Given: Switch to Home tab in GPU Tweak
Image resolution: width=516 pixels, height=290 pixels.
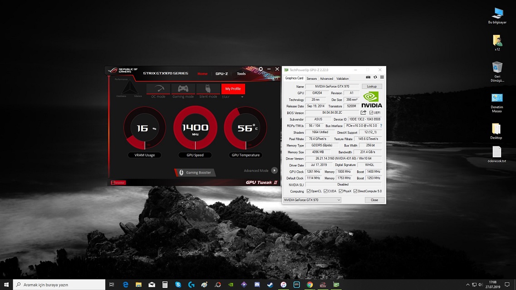Looking at the screenshot, I should [202, 73].
